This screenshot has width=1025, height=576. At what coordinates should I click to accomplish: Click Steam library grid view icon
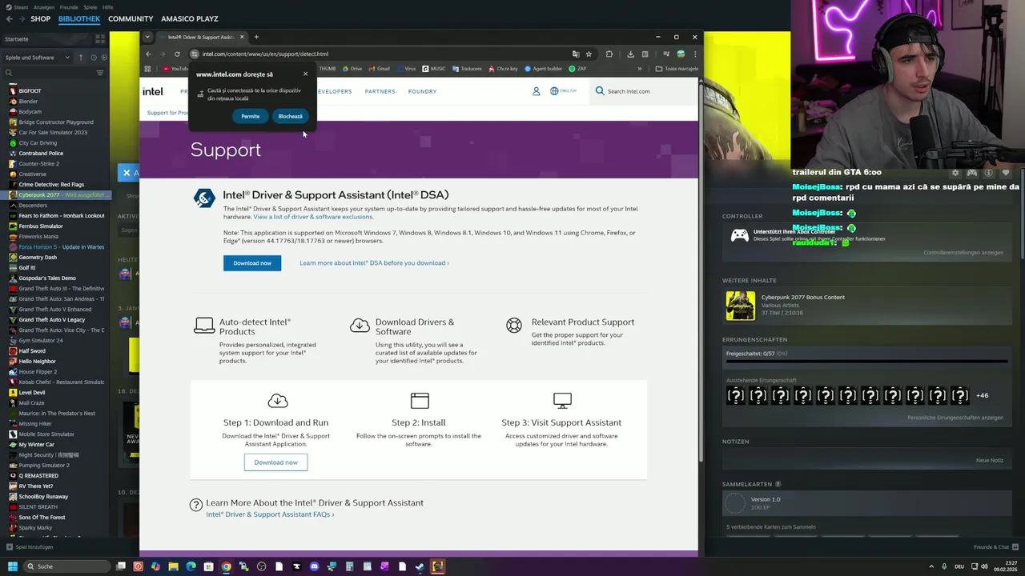pos(100,38)
